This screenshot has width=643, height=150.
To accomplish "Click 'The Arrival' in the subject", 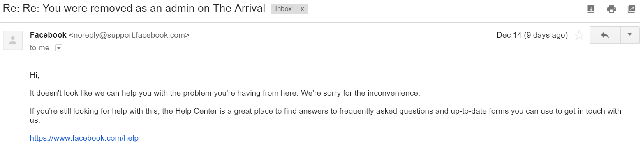I will tap(239, 9).
